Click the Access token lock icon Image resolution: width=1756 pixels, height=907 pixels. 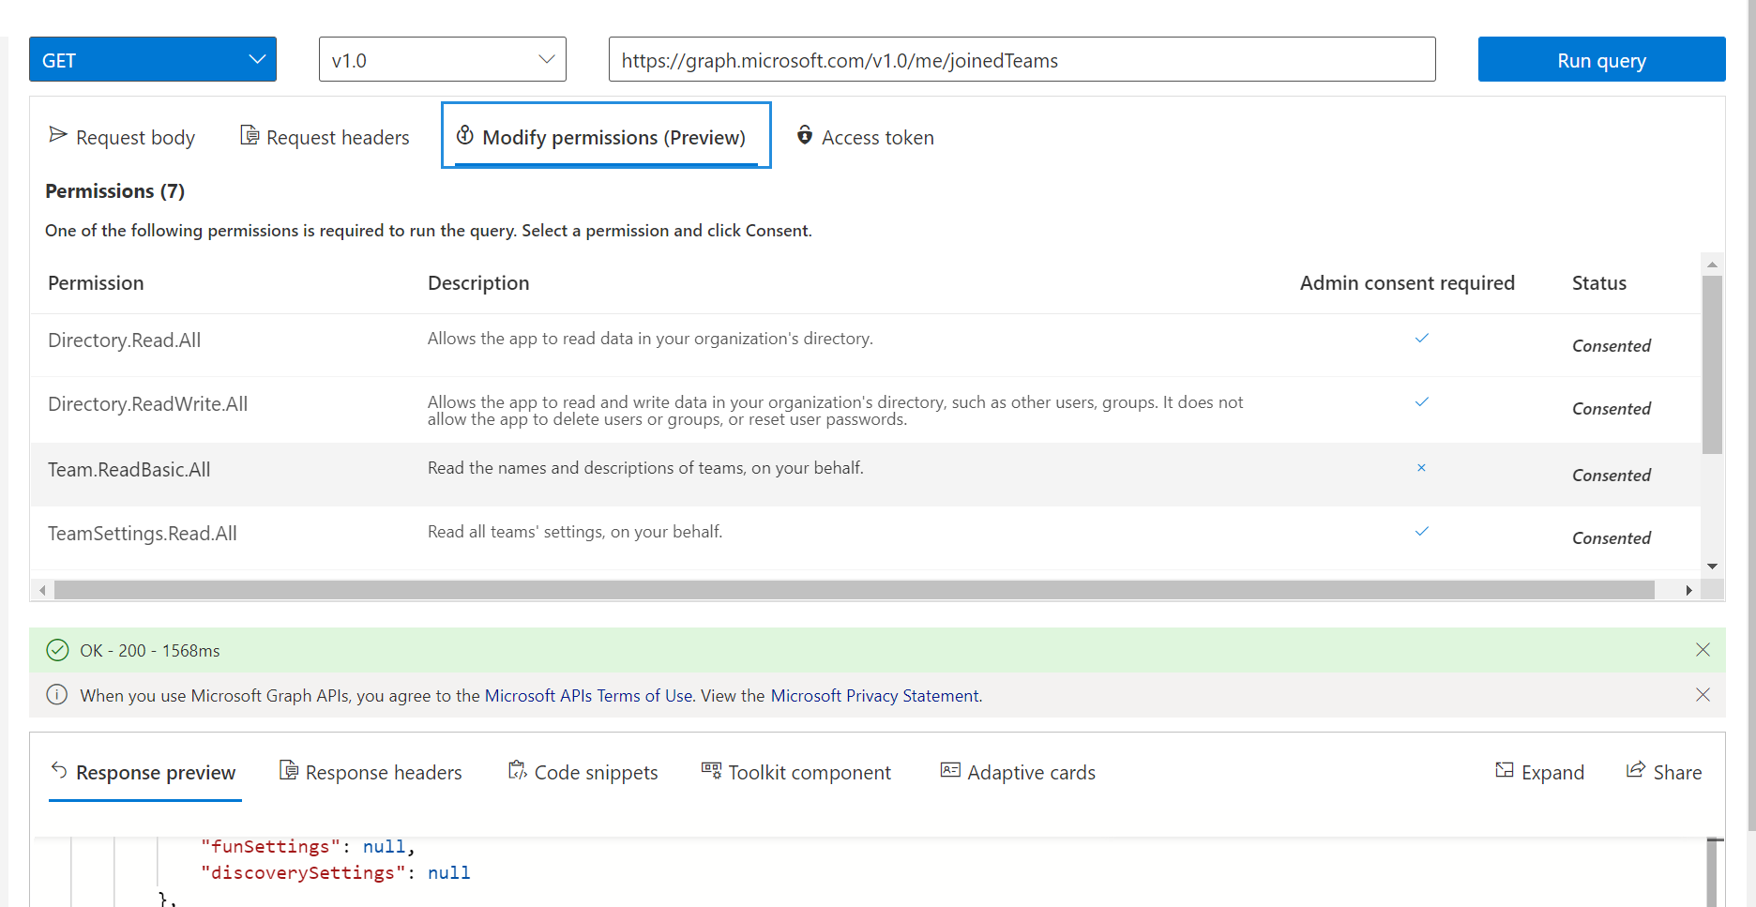pos(805,135)
